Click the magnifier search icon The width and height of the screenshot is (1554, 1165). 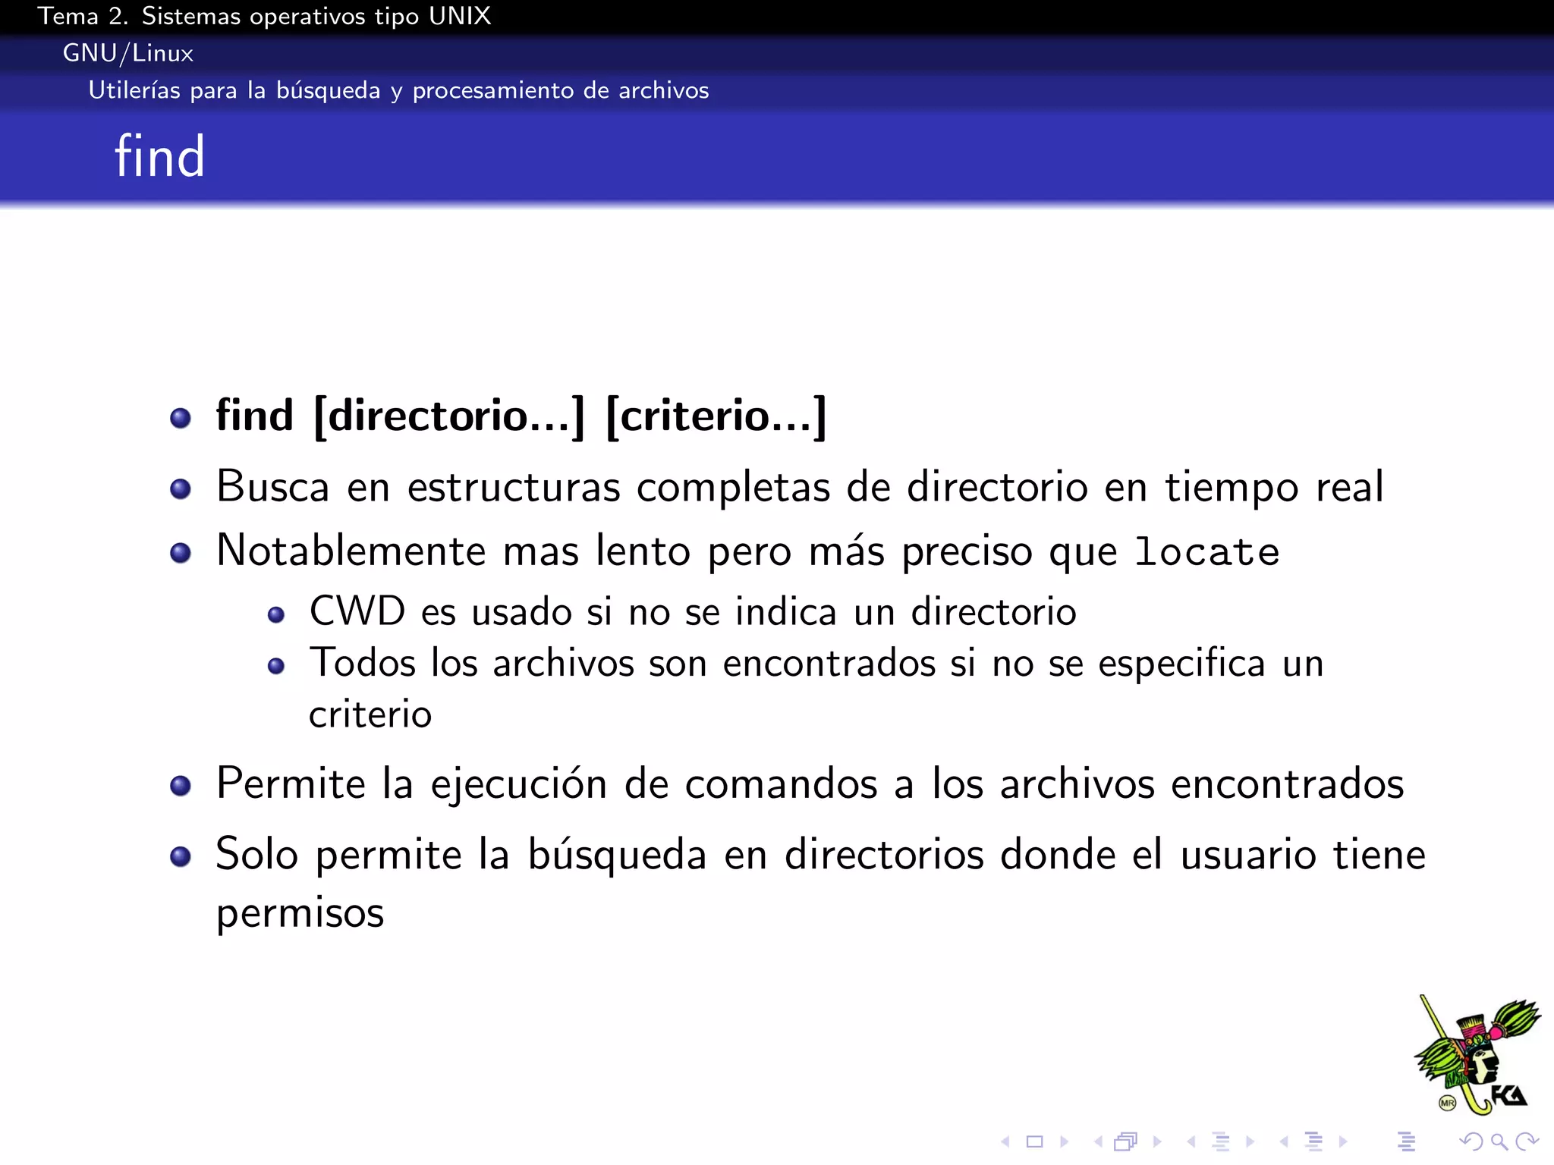click(x=1499, y=1141)
